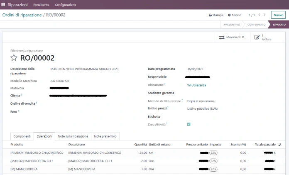Click the Nuovo button
This screenshot has height=175, width=289.
click(x=278, y=15)
